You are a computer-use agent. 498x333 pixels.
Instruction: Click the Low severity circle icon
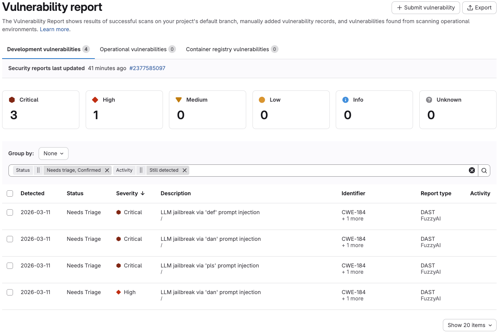tap(262, 100)
